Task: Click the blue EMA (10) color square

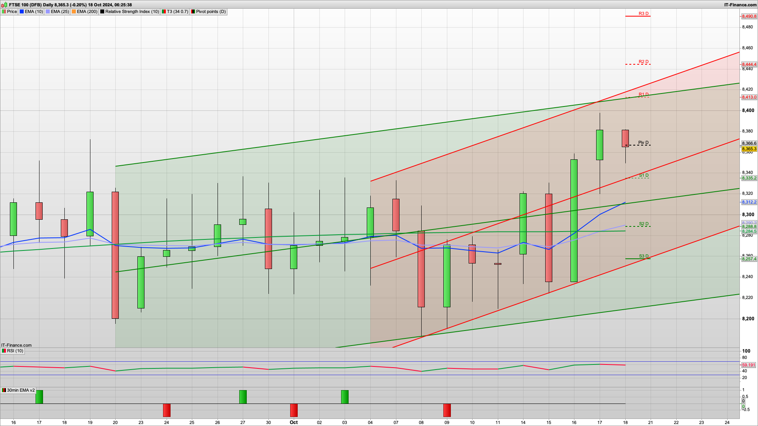Action: pyautogui.click(x=22, y=12)
